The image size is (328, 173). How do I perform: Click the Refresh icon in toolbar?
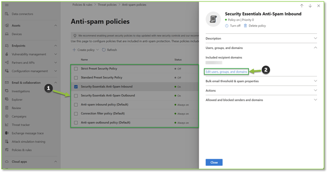(x=104, y=50)
